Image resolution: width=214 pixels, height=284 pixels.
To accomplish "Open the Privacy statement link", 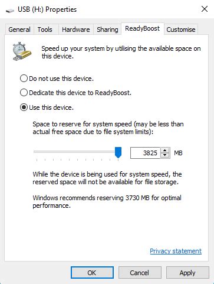I will (x=176, y=251).
